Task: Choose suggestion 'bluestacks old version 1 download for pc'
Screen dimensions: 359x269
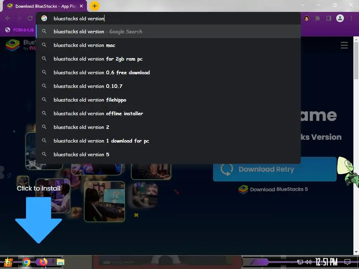Action: click(x=168, y=141)
